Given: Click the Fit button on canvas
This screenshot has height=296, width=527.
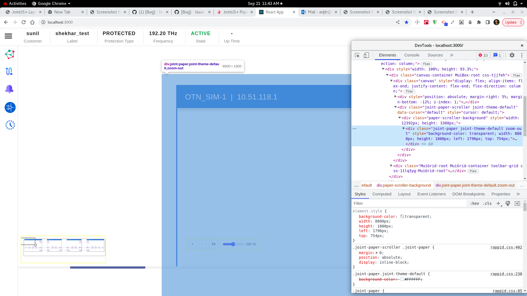Looking at the screenshot, I should click(213, 244).
